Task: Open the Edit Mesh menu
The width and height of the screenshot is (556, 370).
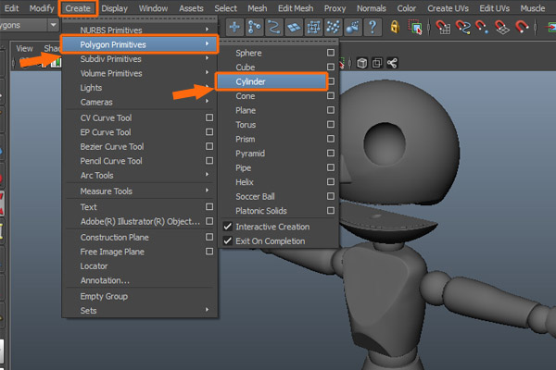Action: click(x=297, y=7)
